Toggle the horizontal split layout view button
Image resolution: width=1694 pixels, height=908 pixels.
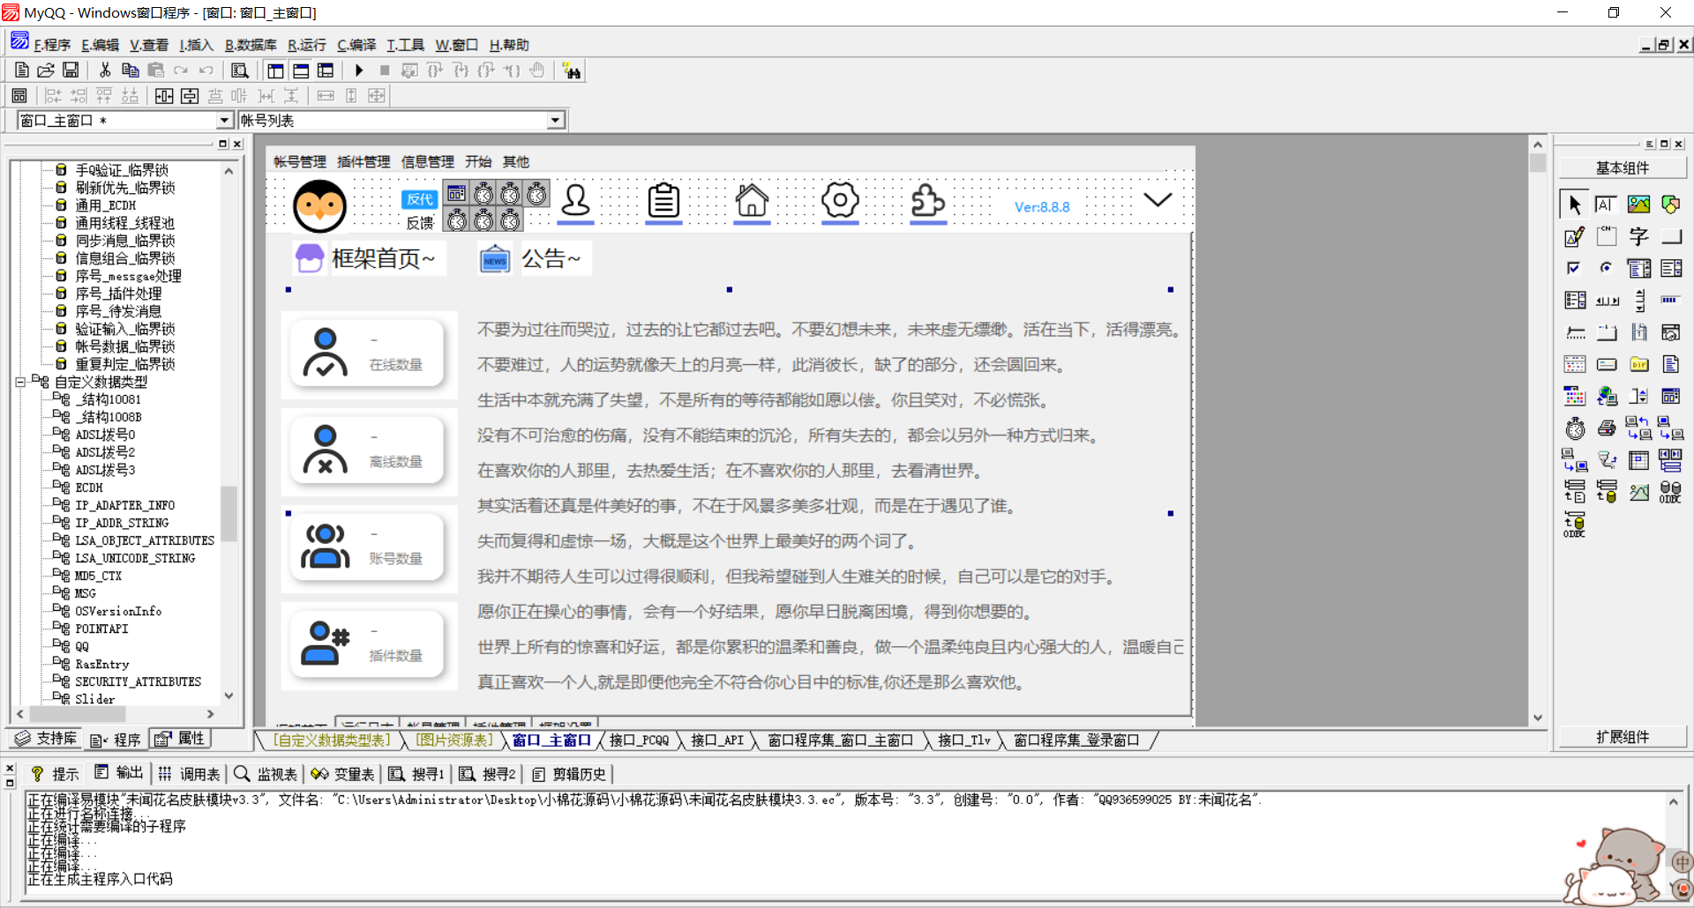click(x=301, y=70)
